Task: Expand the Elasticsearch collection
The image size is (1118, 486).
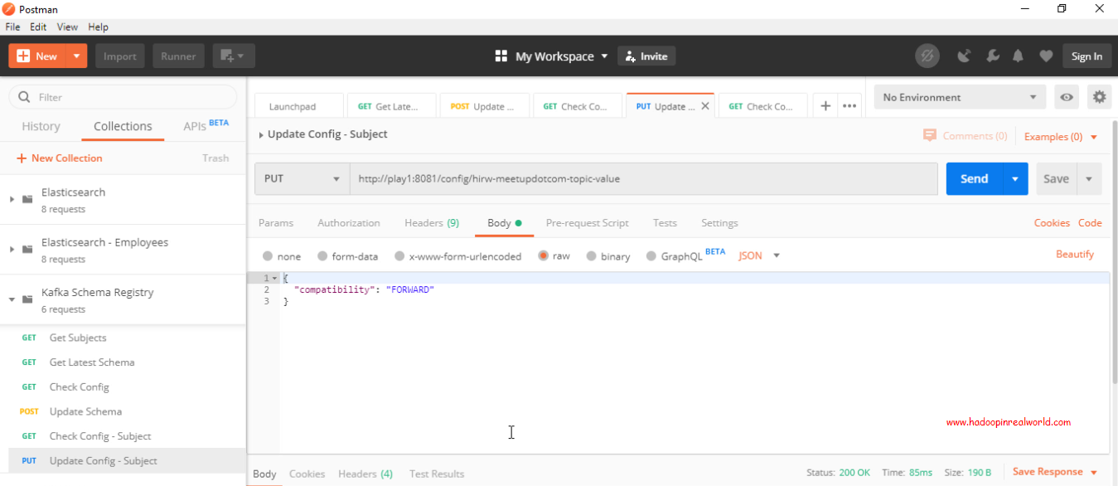Action: [12, 199]
